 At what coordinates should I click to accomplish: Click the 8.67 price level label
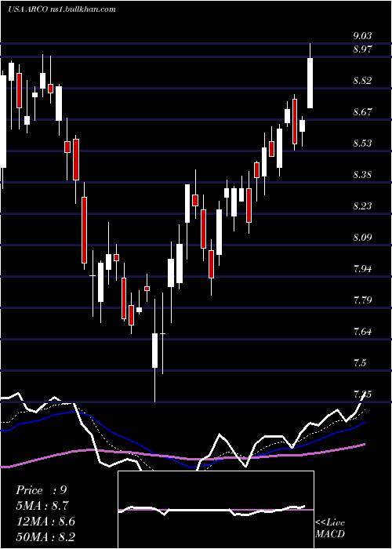pos(362,112)
